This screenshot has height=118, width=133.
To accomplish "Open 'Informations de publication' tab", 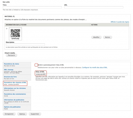I will pyautogui.click(x=14, y=100).
